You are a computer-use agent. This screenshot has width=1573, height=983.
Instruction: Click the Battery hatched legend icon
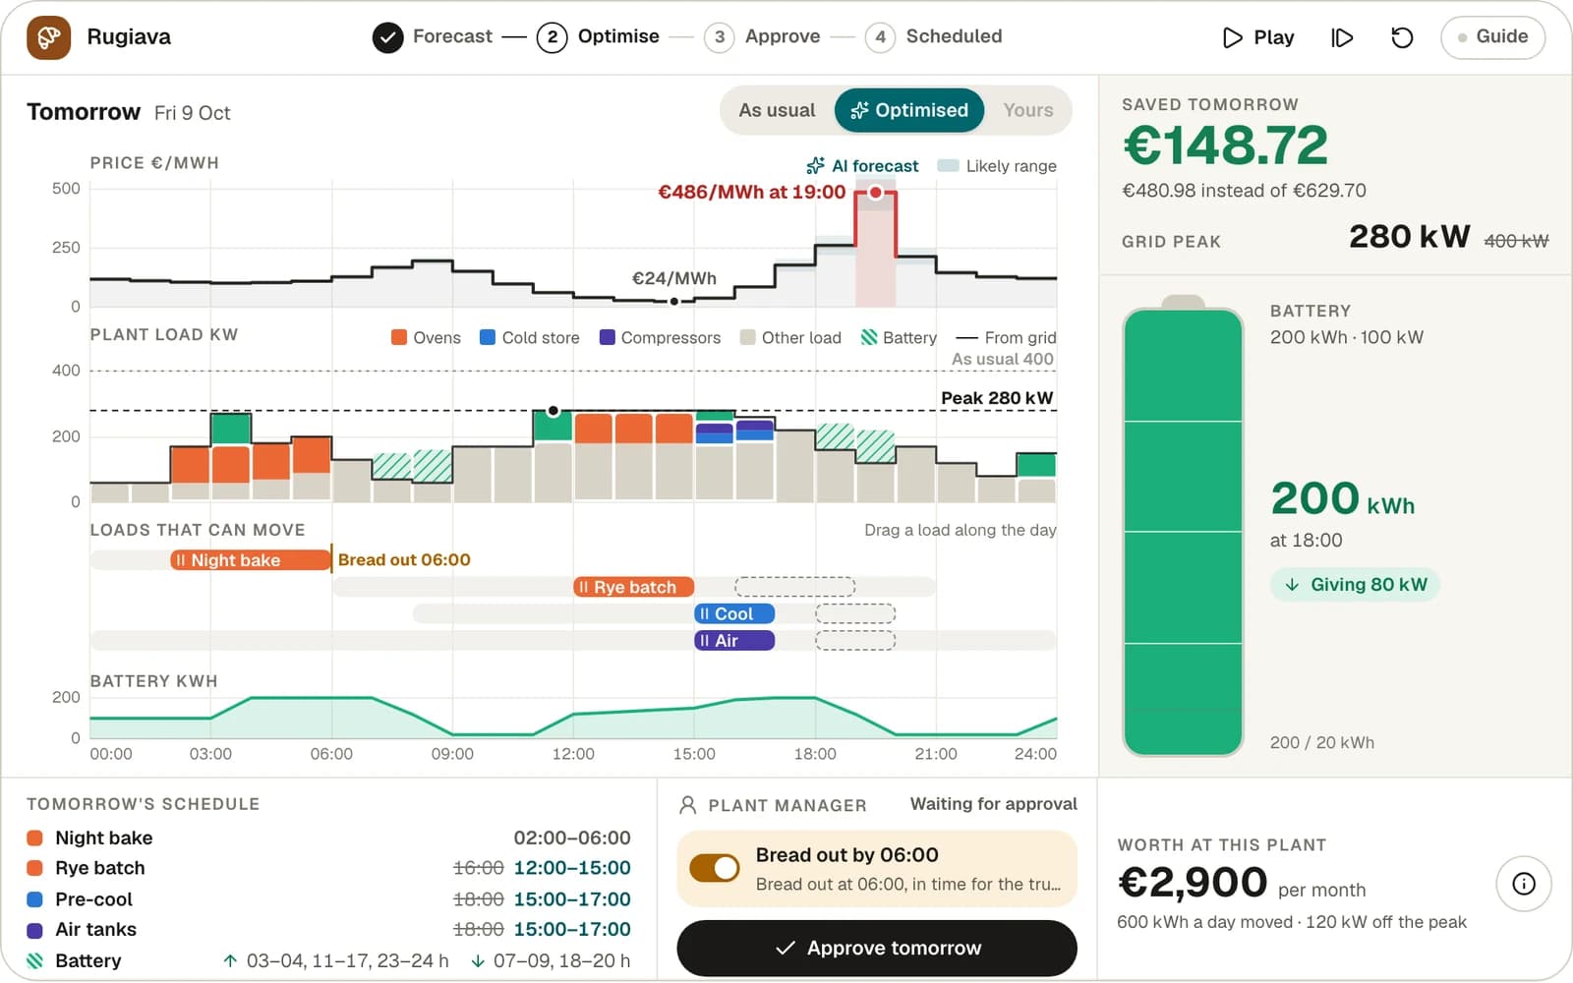pos(869,337)
